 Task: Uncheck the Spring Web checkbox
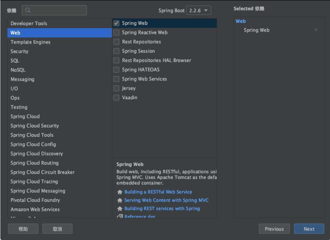pos(116,23)
